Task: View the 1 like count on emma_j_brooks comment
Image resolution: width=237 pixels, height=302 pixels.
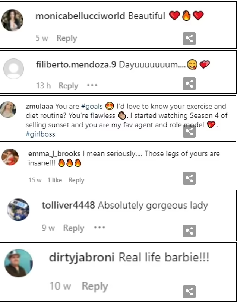Action: [55, 180]
